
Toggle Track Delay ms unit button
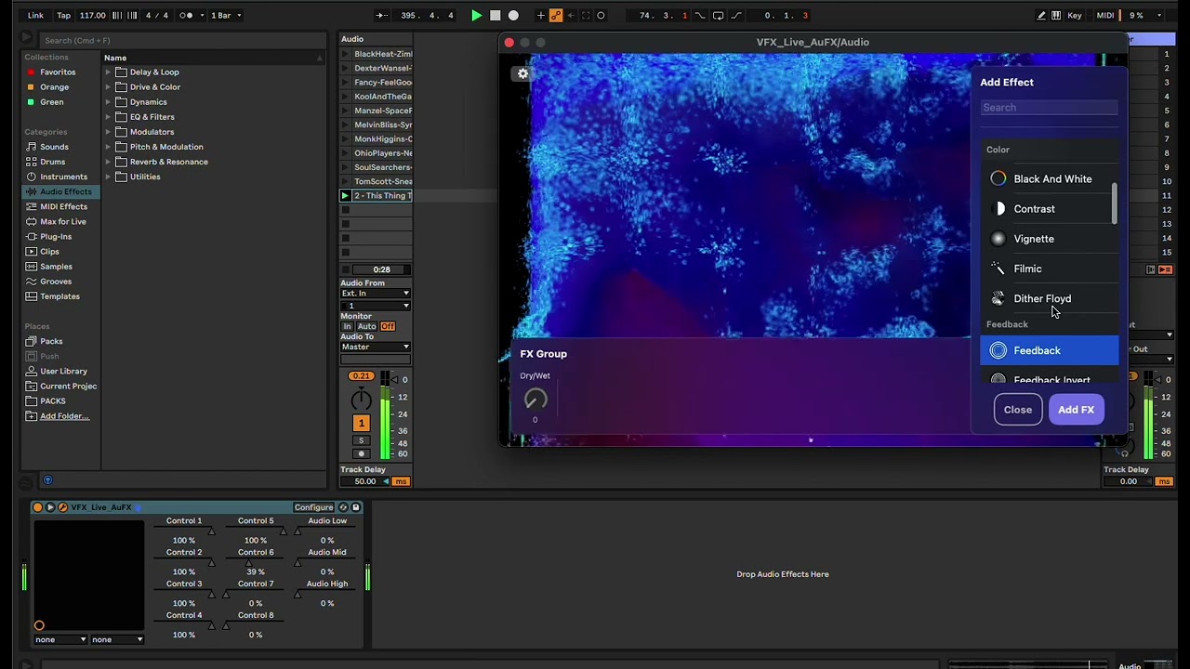tap(401, 481)
